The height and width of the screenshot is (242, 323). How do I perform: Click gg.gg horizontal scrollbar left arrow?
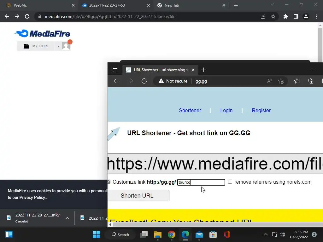click(x=110, y=224)
